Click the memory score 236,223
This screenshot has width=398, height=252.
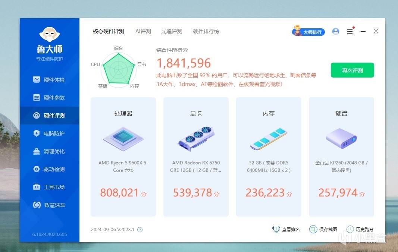click(265, 193)
